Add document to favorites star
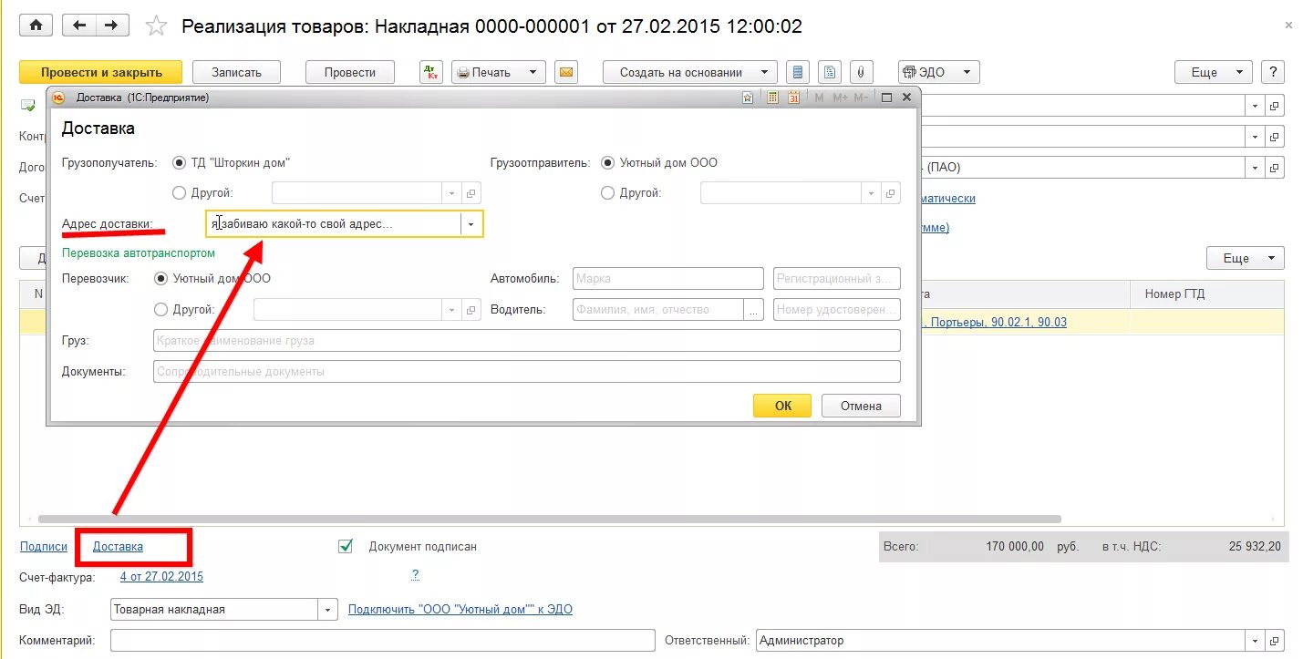 coord(157,26)
